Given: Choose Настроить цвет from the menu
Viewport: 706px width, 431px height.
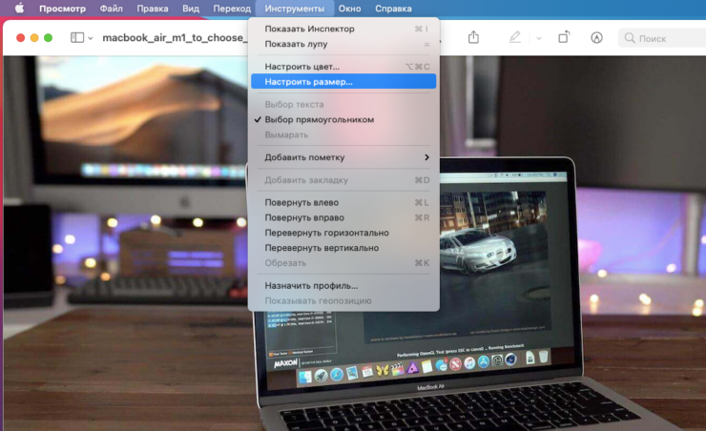Looking at the screenshot, I should [x=301, y=67].
